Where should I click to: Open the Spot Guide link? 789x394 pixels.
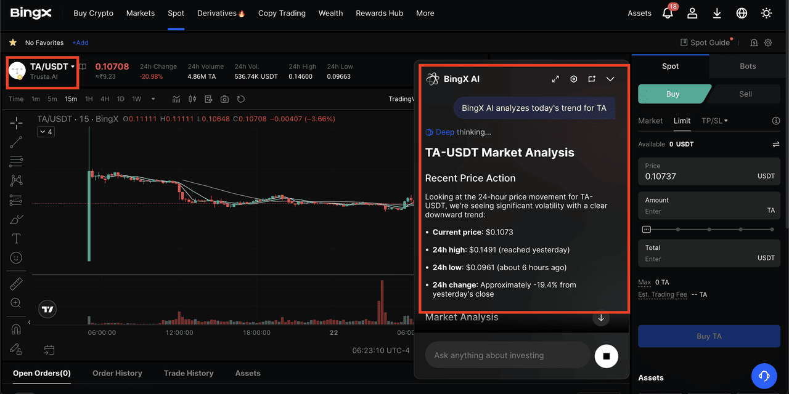coord(705,42)
